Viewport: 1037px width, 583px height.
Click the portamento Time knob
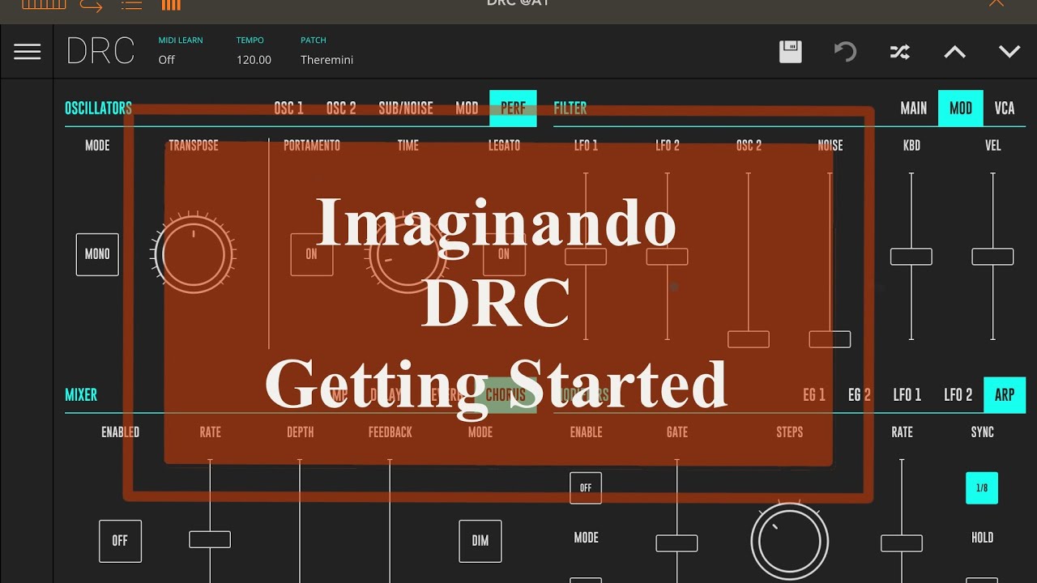coord(408,254)
